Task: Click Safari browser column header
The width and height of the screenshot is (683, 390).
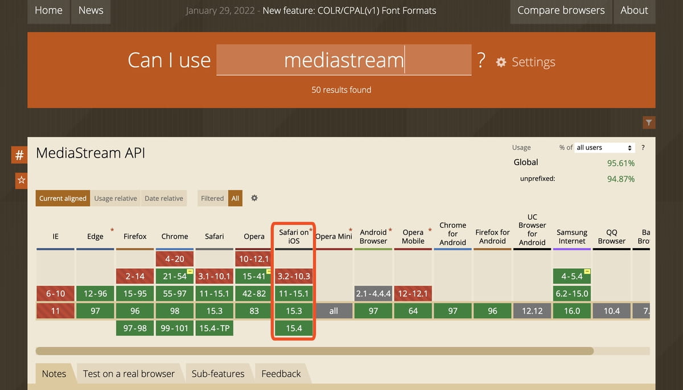Action: [x=215, y=236]
